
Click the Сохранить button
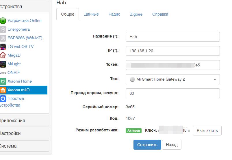147,145
